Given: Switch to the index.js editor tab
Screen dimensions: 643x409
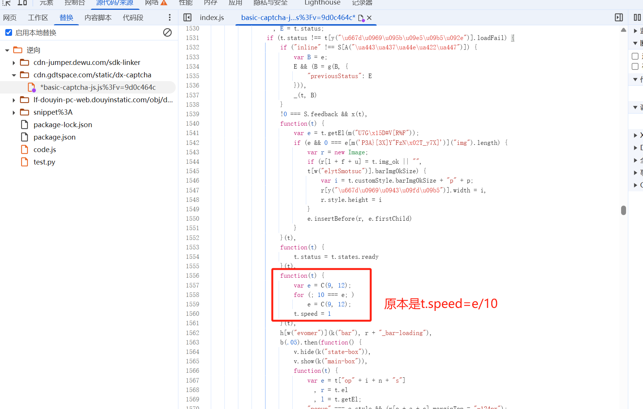Looking at the screenshot, I should pos(212,18).
